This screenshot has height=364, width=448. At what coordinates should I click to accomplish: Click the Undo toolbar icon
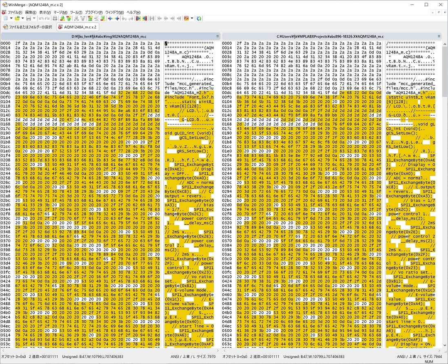41,18
